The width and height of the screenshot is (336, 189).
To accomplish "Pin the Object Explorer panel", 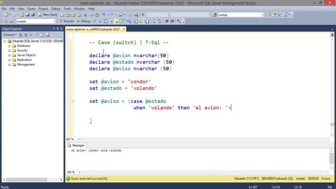I will click(58, 29).
